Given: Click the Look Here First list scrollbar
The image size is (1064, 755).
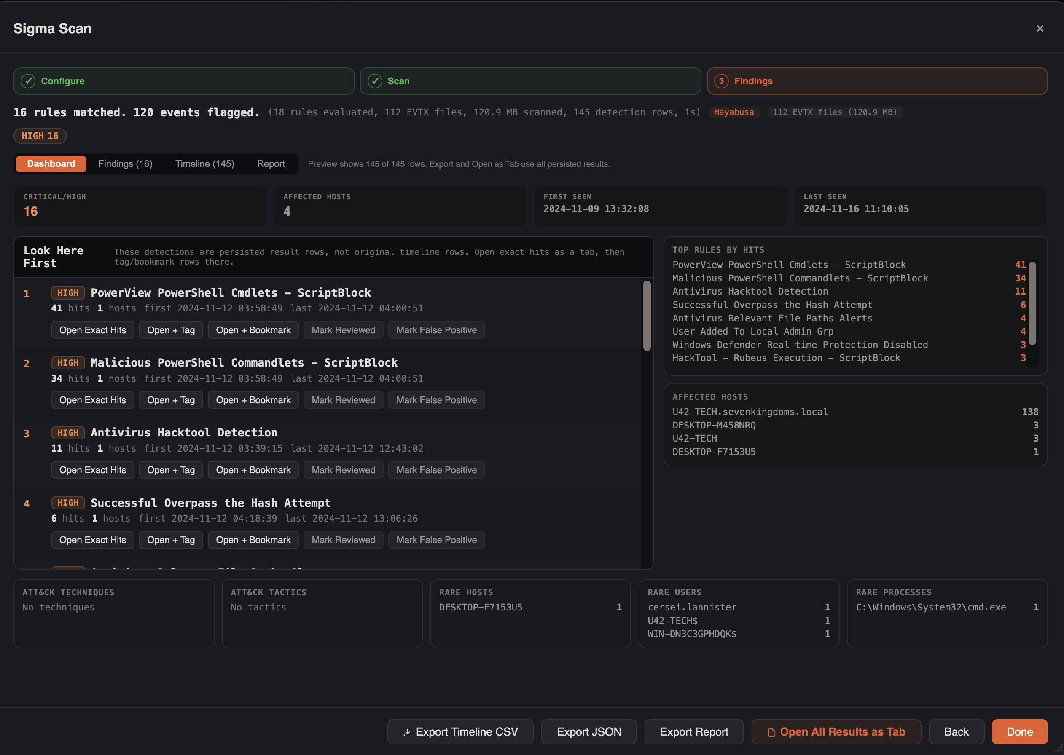Looking at the screenshot, I should pyautogui.click(x=647, y=316).
